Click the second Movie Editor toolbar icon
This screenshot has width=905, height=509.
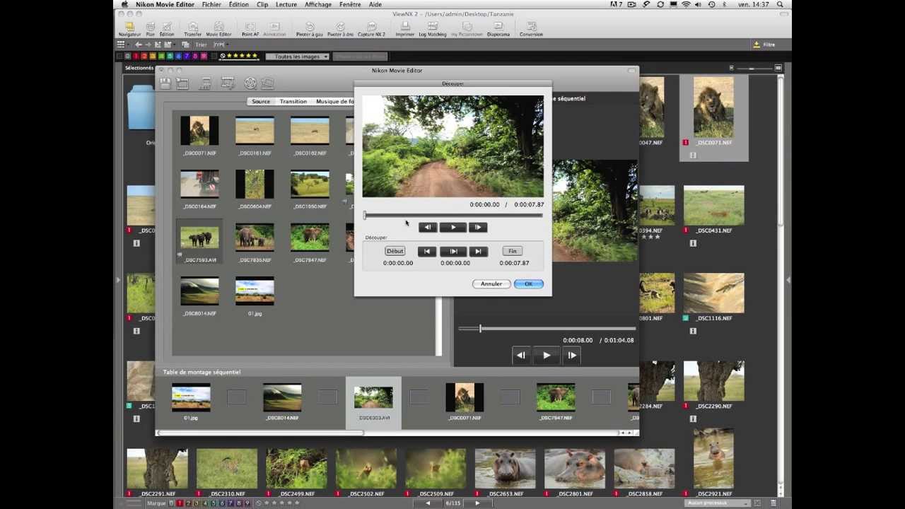(182, 83)
